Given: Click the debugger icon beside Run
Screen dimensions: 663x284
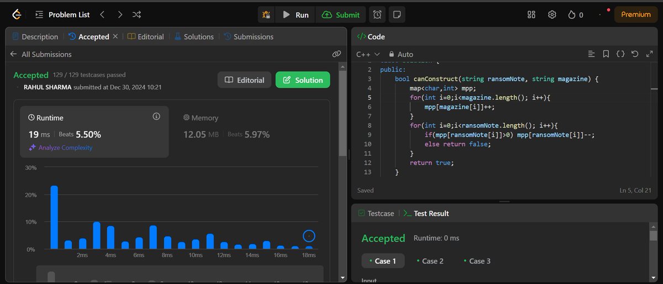Looking at the screenshot, I should point(267,15).
